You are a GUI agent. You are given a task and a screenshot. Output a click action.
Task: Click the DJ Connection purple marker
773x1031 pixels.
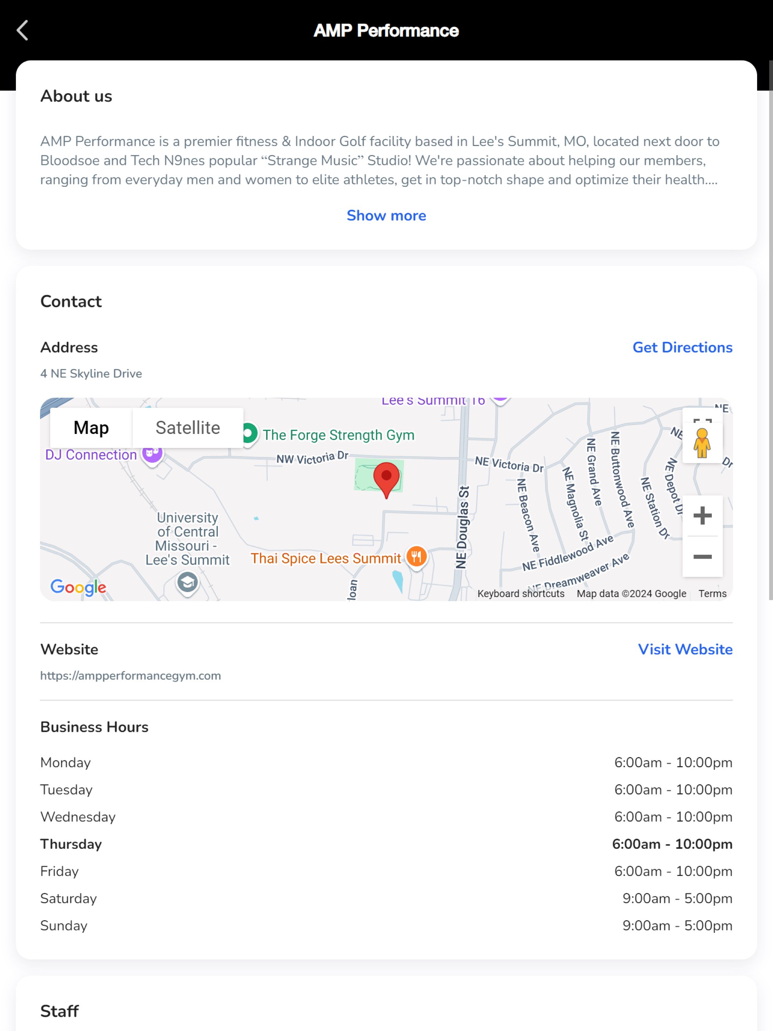152,453
